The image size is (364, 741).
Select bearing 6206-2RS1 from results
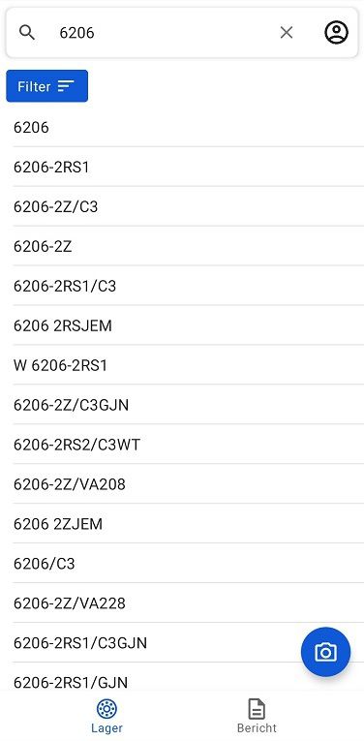189,167
